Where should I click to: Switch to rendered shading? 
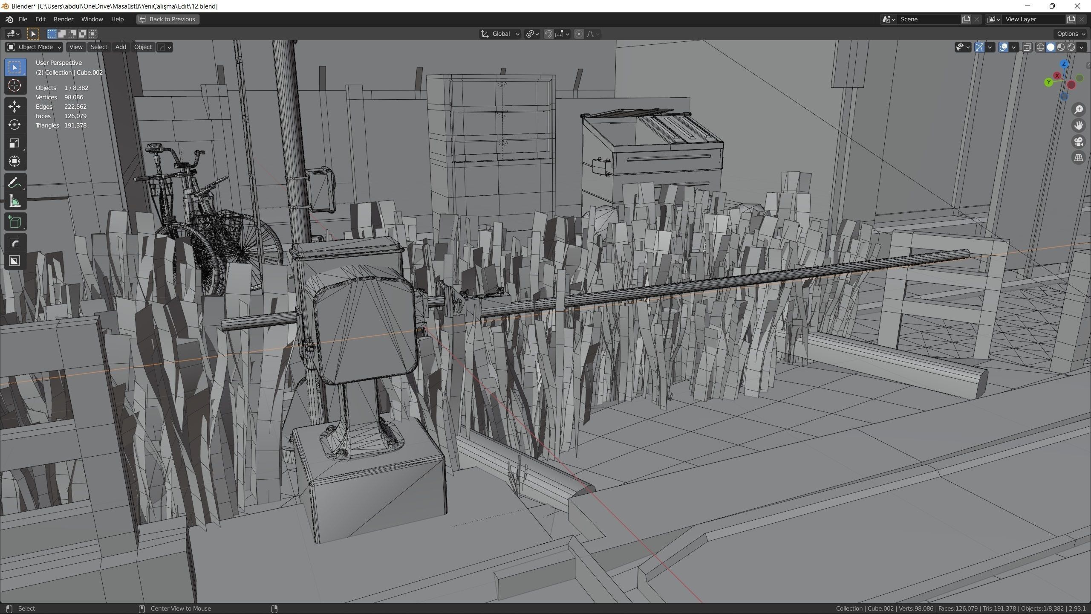[x=1071, y=47]
